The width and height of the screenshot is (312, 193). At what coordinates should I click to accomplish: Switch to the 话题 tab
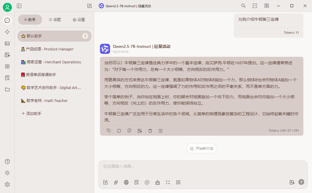[x=55, y=20]
